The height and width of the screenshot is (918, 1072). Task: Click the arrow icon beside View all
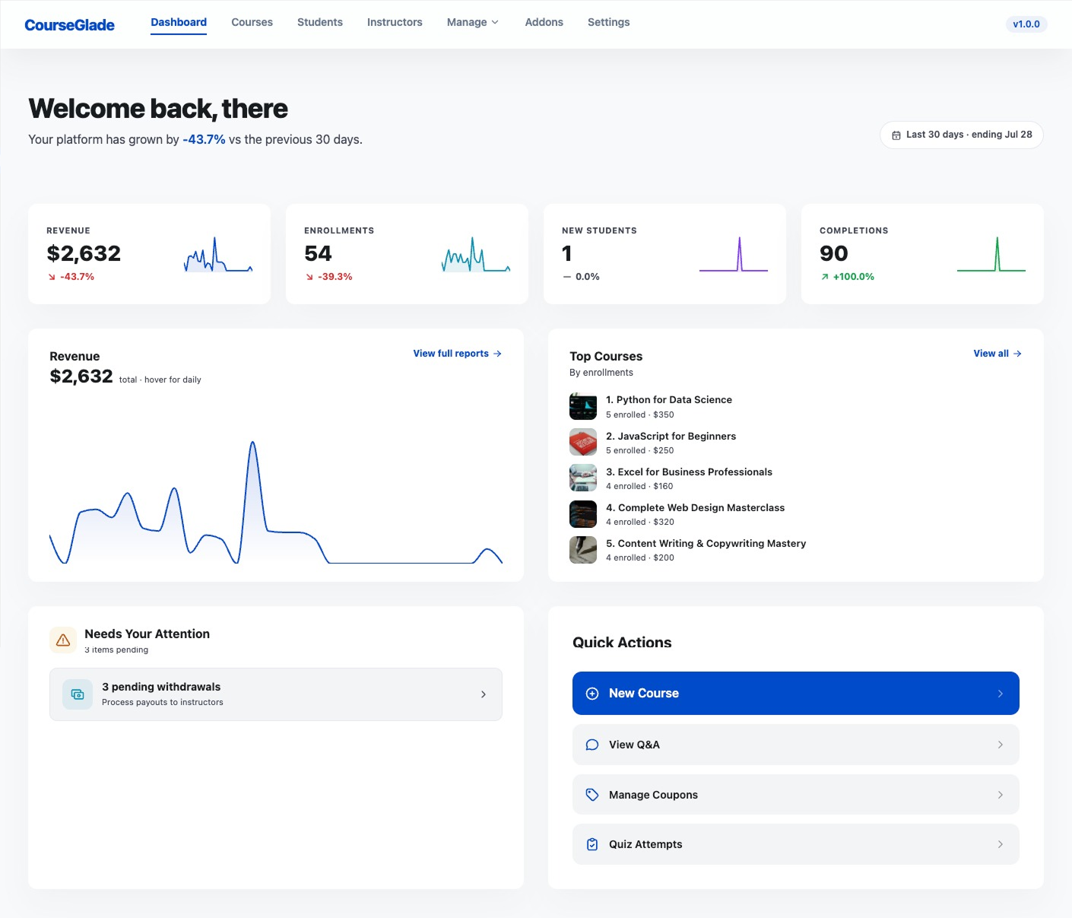click(1017, 354)
